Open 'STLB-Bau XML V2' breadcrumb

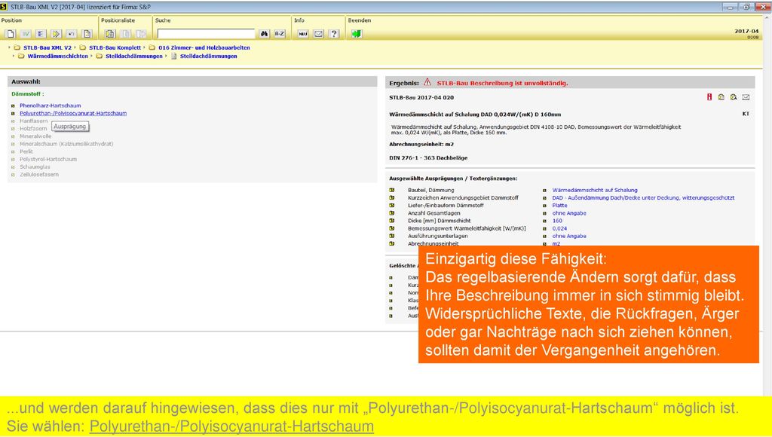pyautogui.click(x=47, y=47)
